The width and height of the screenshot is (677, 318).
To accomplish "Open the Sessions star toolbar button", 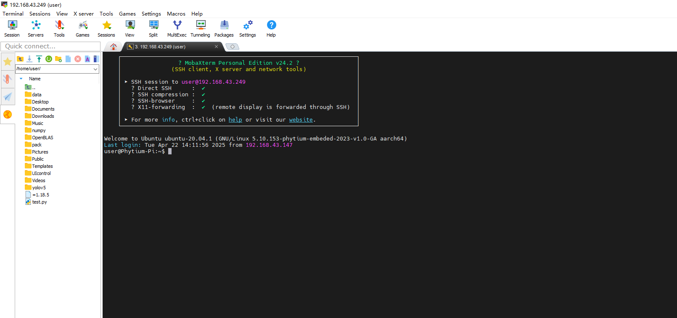I will [106, 29].
